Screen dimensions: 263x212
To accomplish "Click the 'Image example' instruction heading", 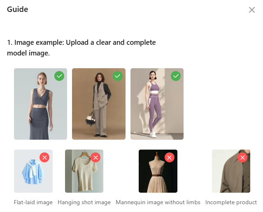I will [81, 48].
